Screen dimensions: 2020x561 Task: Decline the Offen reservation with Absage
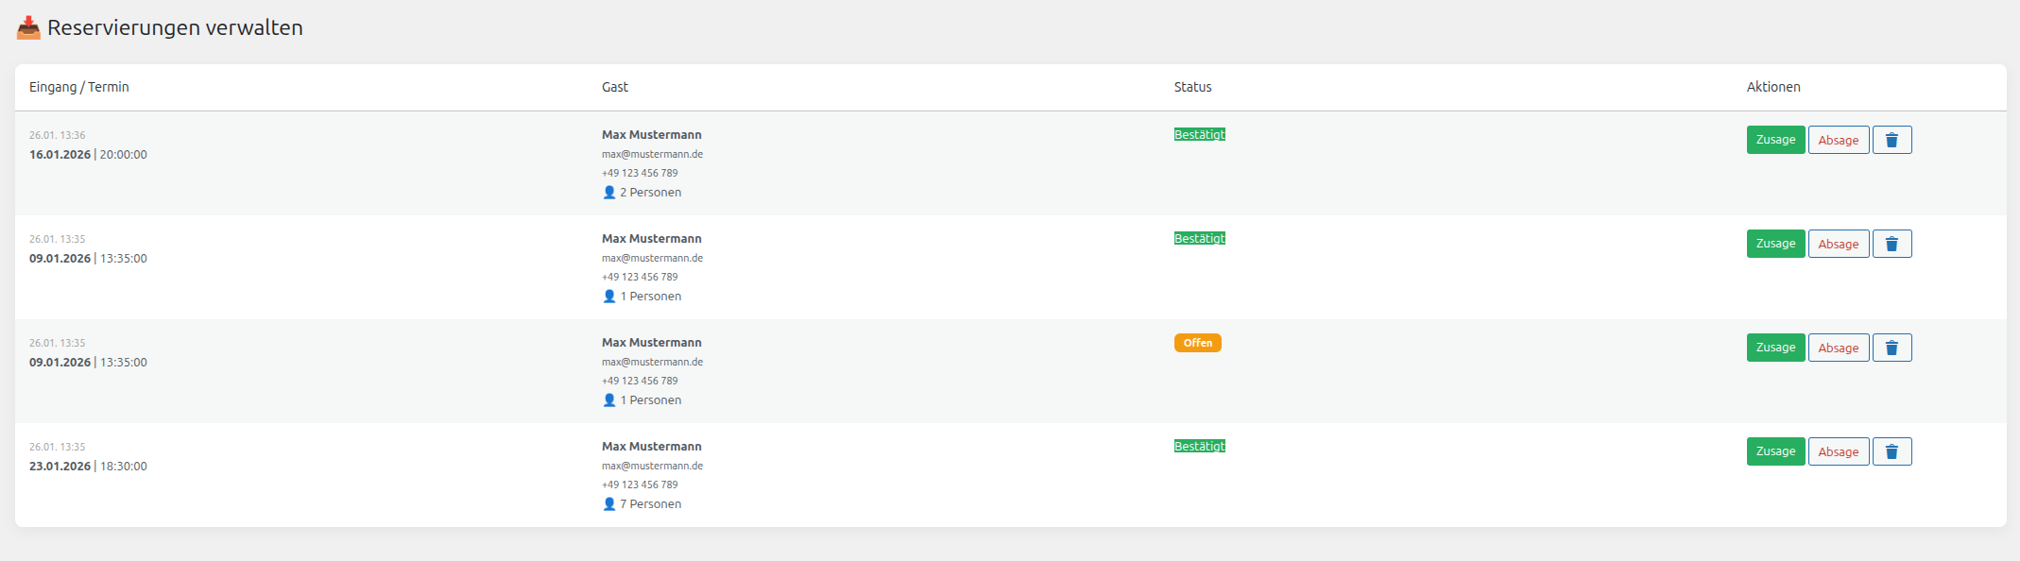[x=1838, y=348]
